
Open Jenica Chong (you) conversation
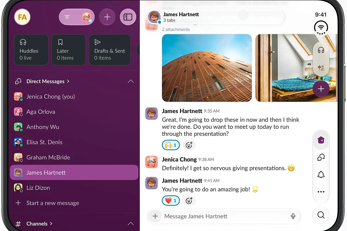(x=74, y=96)
